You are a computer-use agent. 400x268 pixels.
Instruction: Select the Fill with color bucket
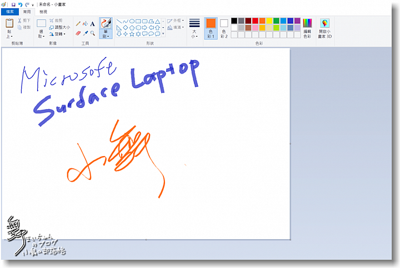click(86, 24)
